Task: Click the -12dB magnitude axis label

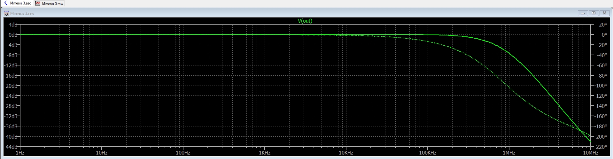Action: coord(11,65)
